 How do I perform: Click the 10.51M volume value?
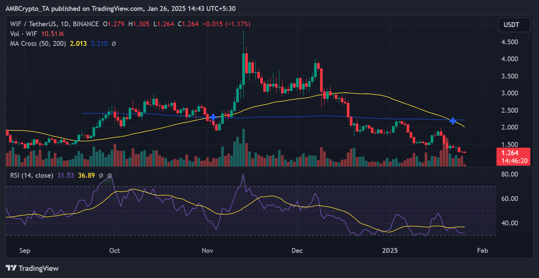pos(52,33)
